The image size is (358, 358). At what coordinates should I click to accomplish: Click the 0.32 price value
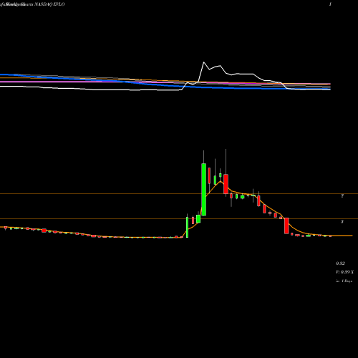point(340,263)
